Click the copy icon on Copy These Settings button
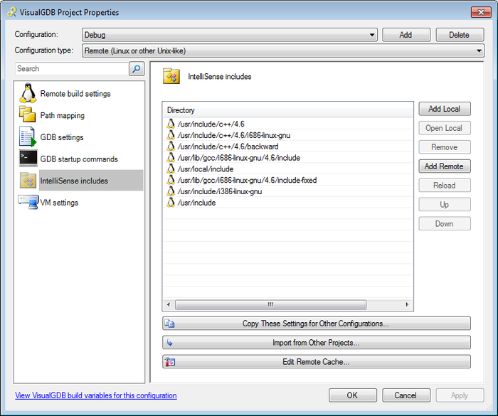The height and width of the screenshot is (416, 498). click(x=169, y=324)
